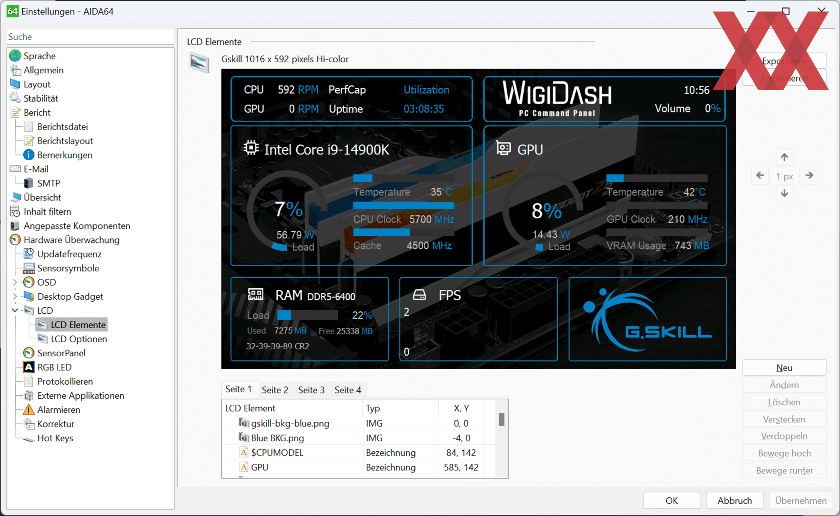Image resolution: width=840 pixels, height=516 pixels.
Task: Select the gskill-bkg-blue.png list row
Action: [x=359, y=423]
